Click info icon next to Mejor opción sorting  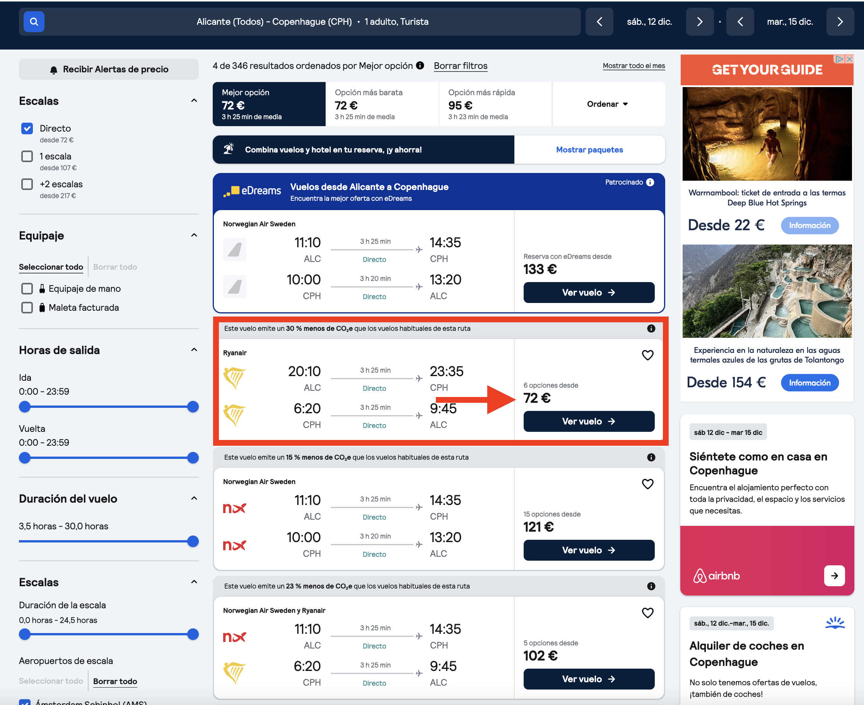pyautogui.click(x=420, y=65)
